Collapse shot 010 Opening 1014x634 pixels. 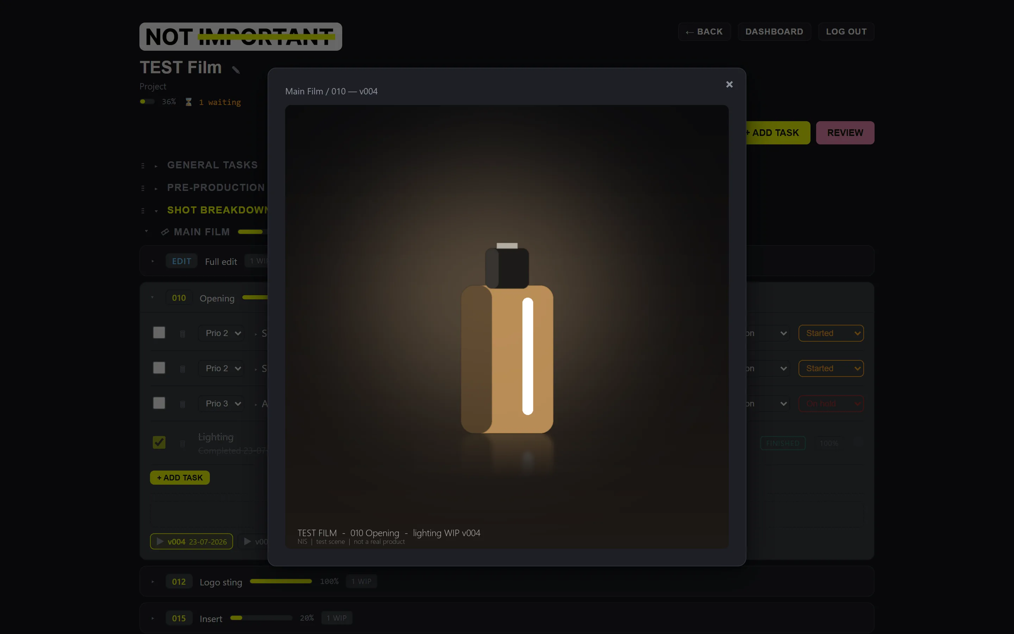coord(152,298)
